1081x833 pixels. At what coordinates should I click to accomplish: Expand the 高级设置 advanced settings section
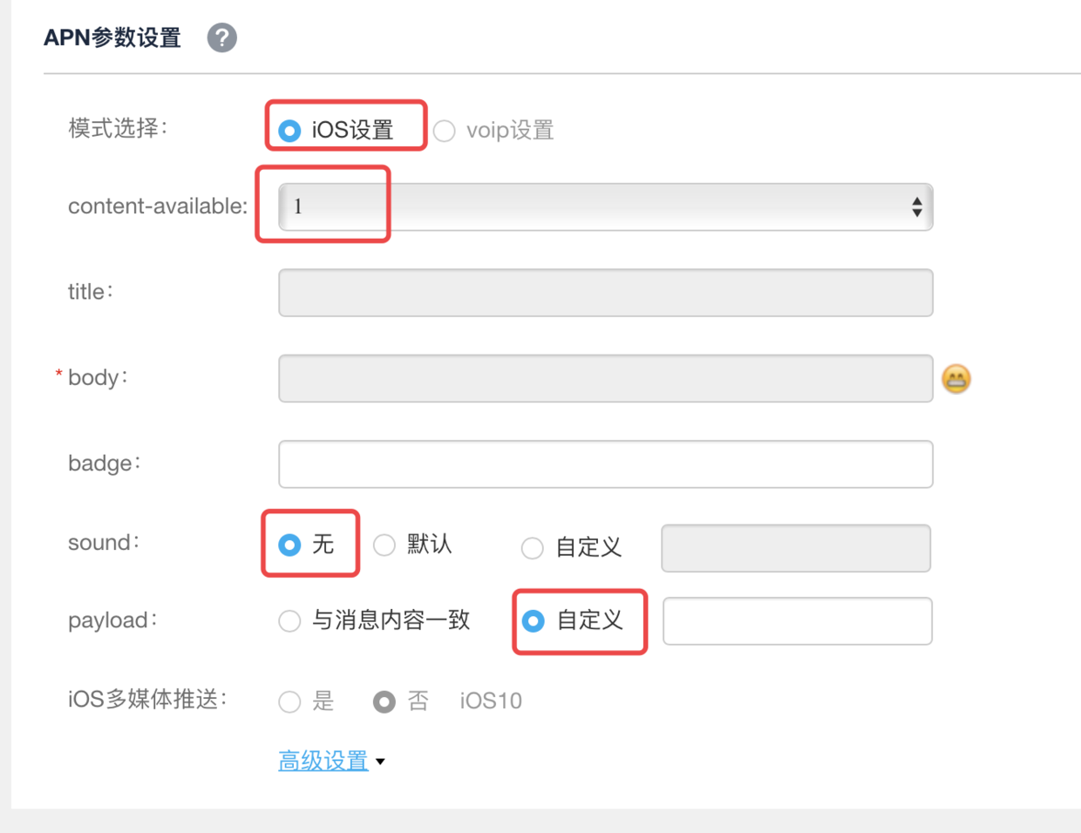pyautogui.click(x=323, y=759)
